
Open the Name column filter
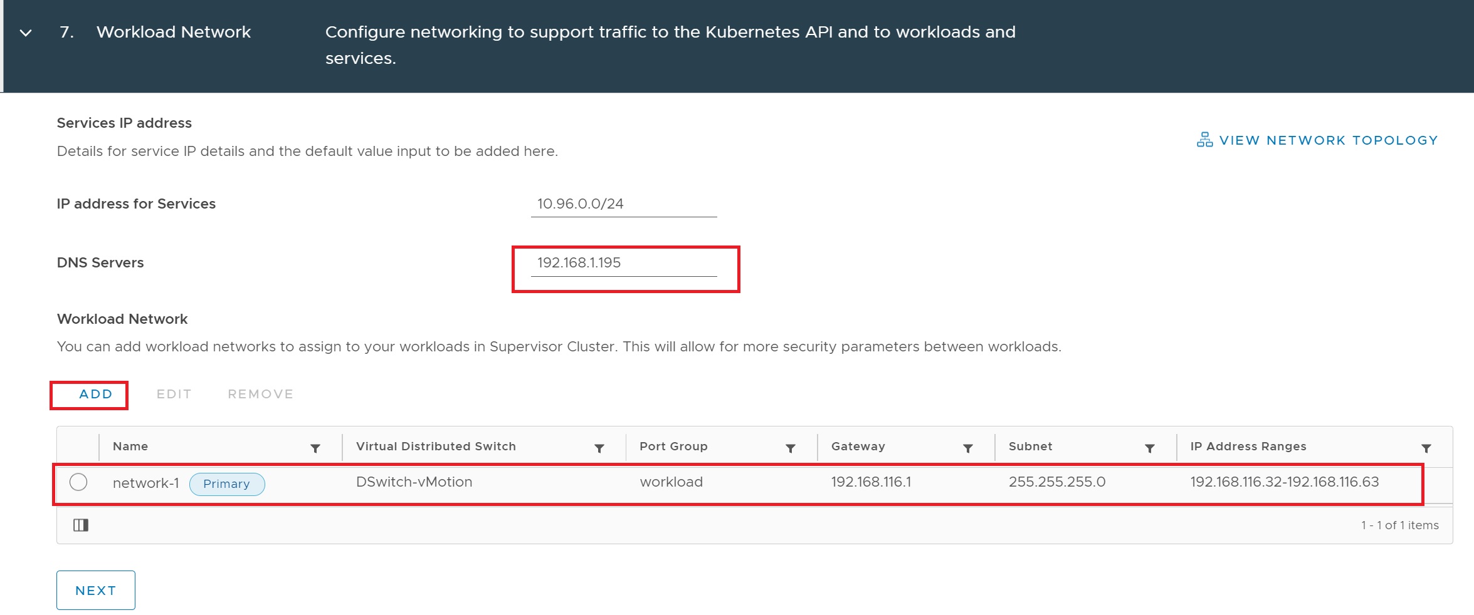[x=315, y=448]
